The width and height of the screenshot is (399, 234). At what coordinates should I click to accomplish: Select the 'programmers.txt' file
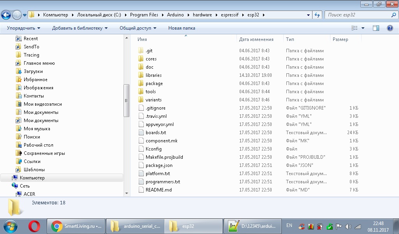tap(162, 182)
